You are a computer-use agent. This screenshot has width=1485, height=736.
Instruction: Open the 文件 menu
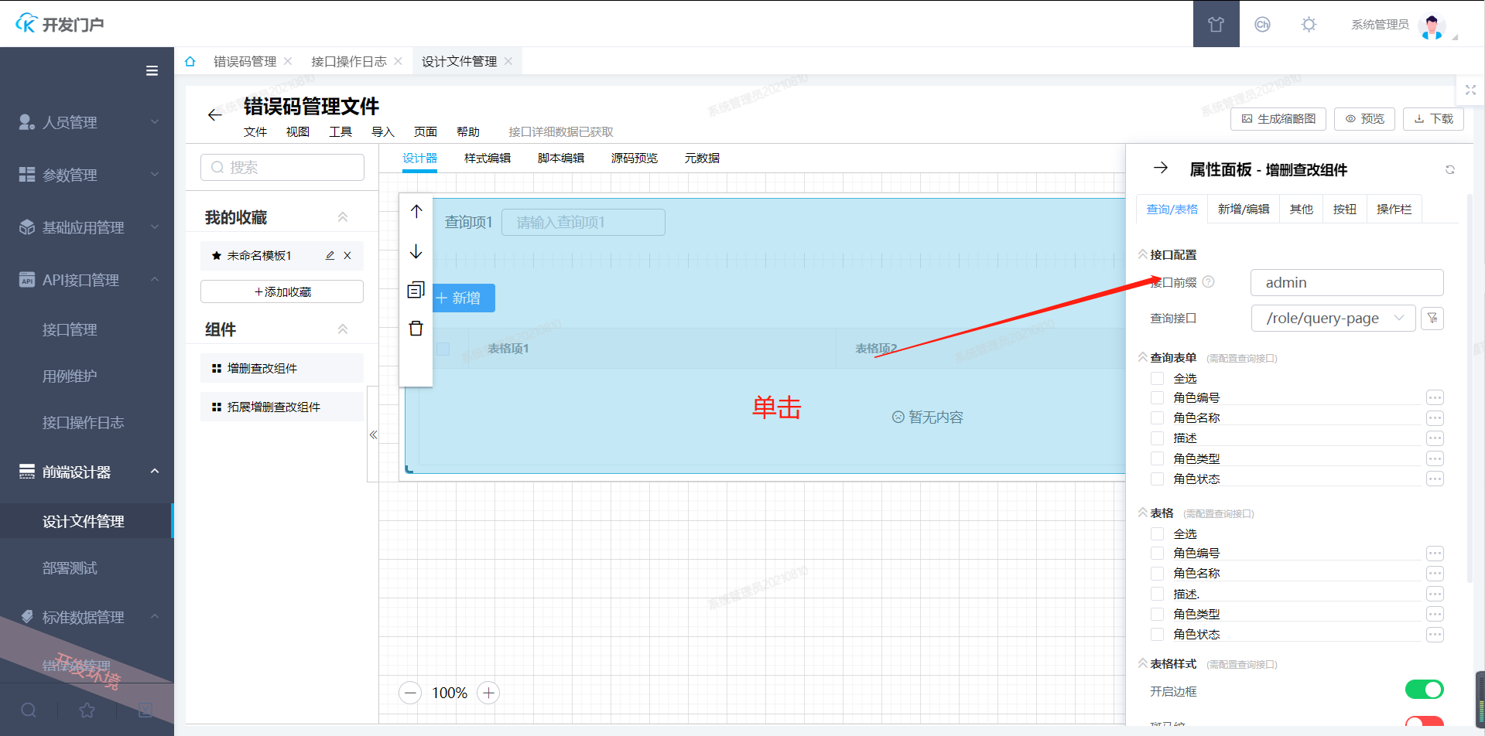[x=255, y=132]
